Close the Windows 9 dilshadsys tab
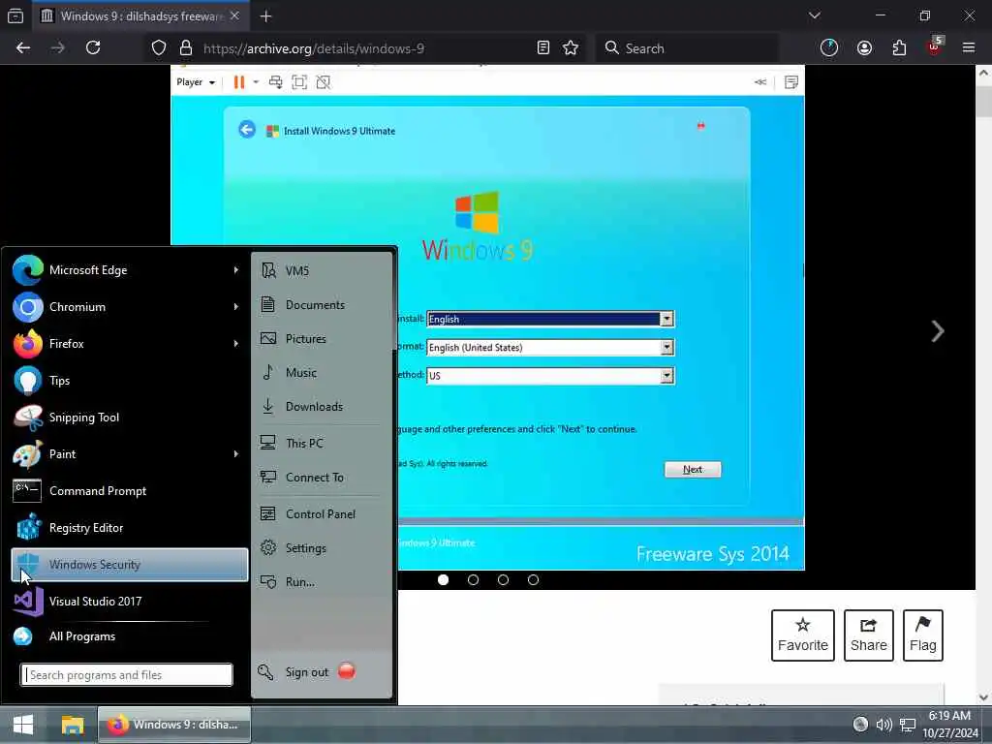992x744 pixels. [234, 15]
